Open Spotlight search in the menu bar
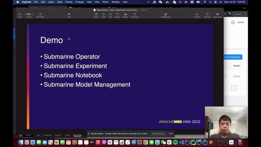Image resolution: width=261 pixels, height=147 pixels. click(210, 2)
